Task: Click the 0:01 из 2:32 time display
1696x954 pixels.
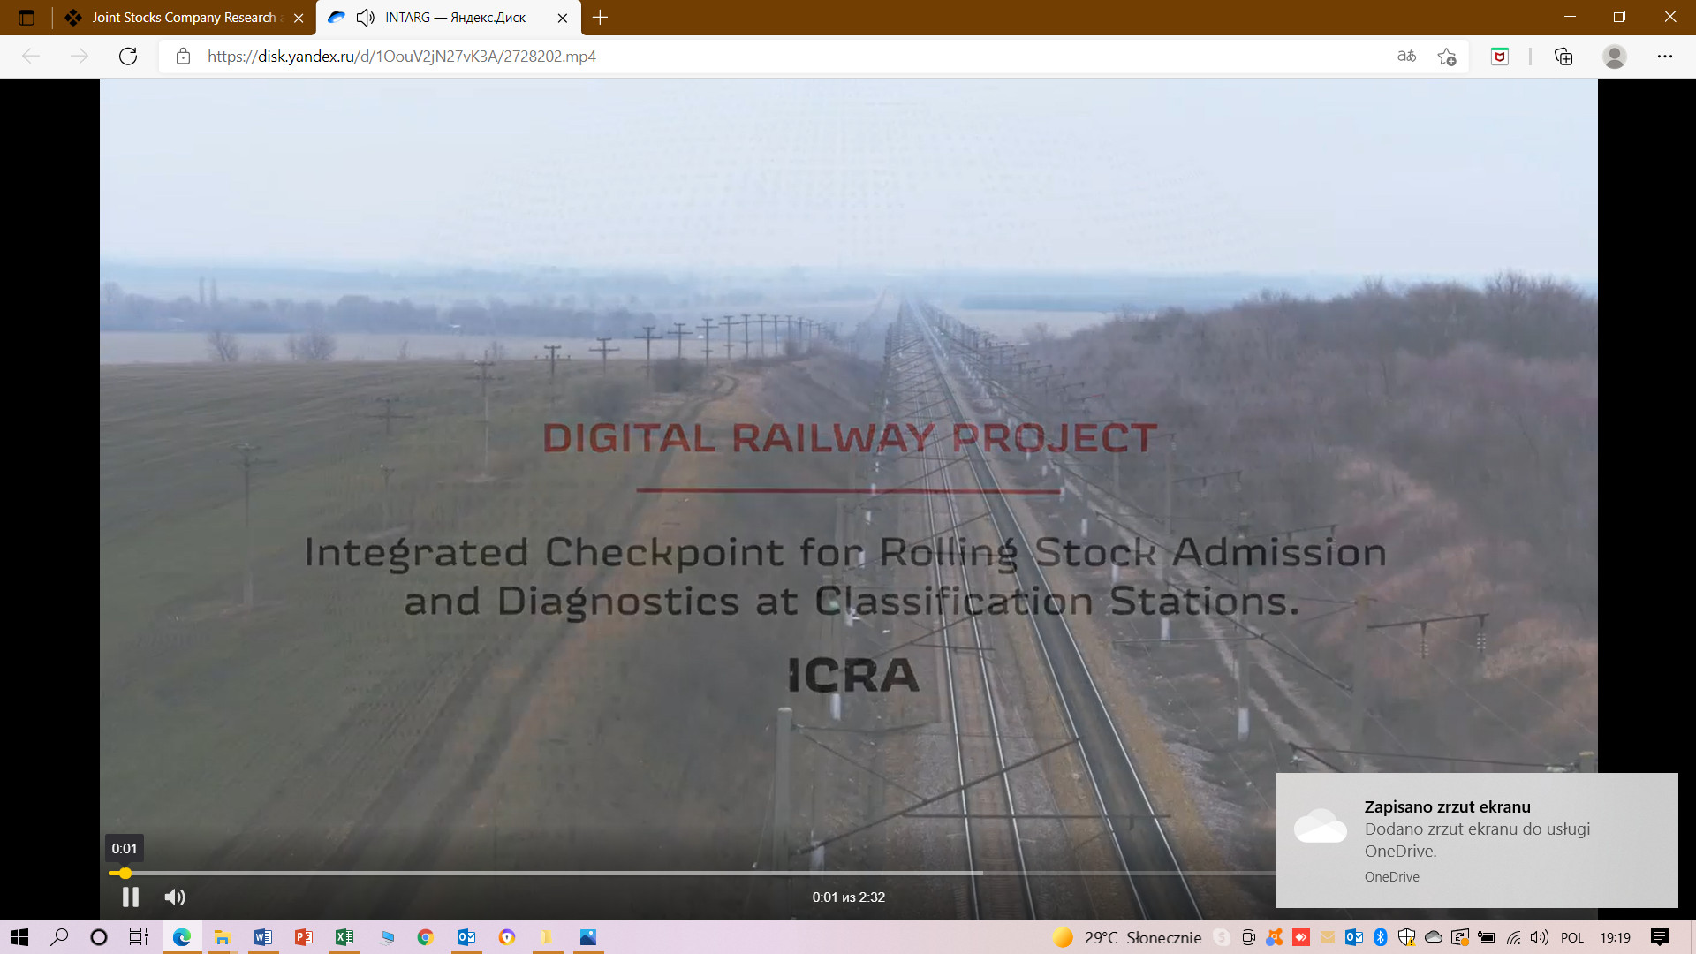Action: click(848, 897)
